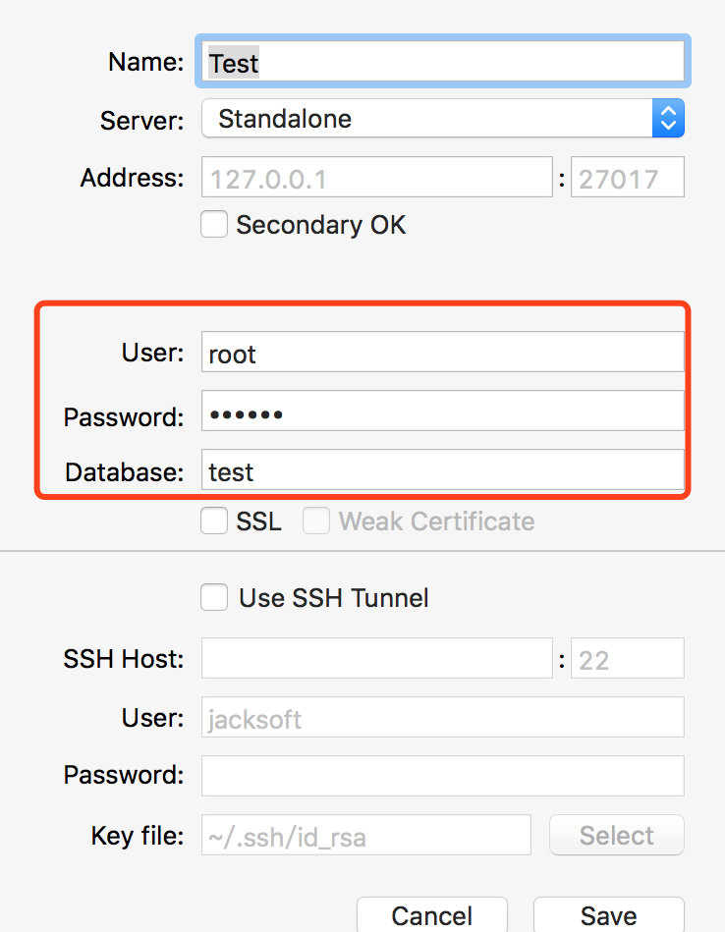Click the Database field containing test
725x932 pixels.
[442, 469]
